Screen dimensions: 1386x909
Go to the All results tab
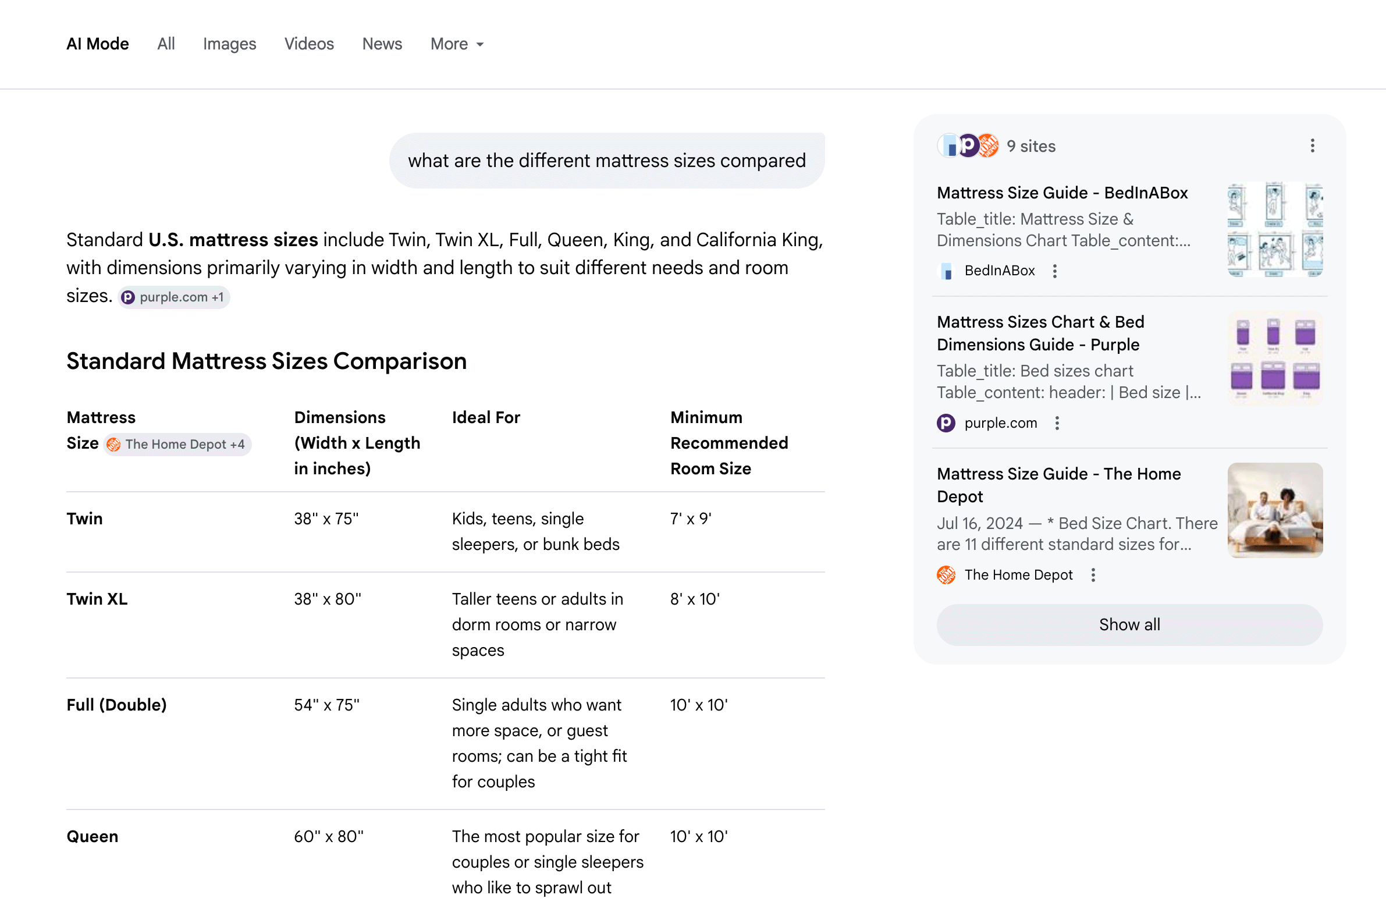(166, 44)
